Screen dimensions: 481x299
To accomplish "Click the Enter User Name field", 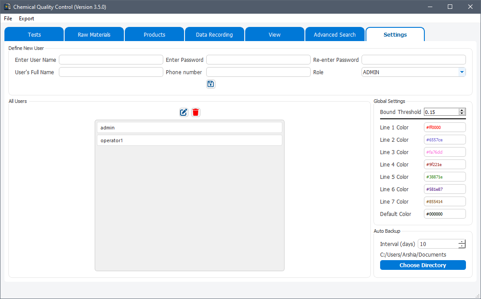I will (x=111, y=60).
